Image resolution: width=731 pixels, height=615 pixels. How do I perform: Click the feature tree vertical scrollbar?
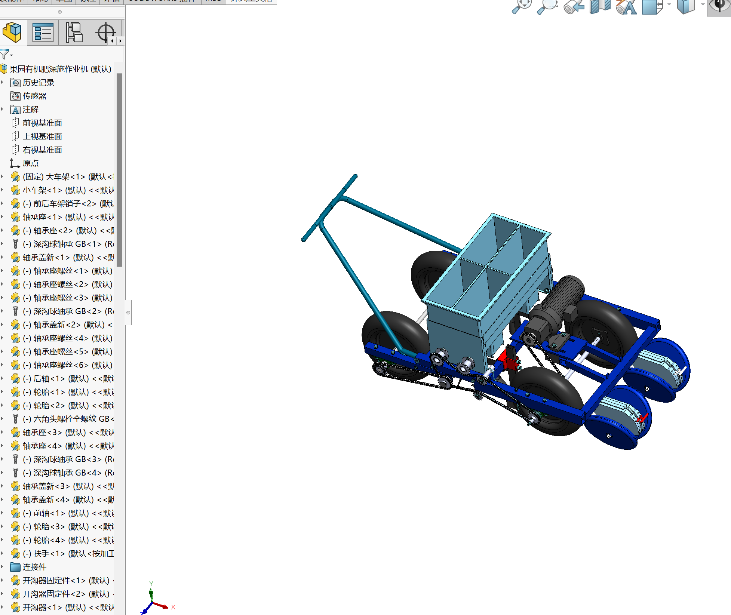click(120, 170)
